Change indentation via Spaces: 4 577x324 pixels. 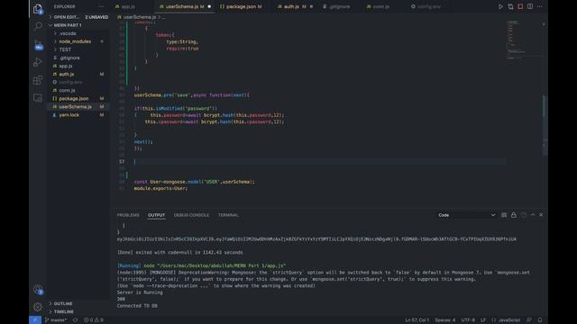point(445,320)
